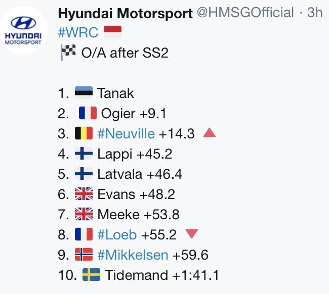Click the Hyundai Motorsport account name

coord(125,13)
